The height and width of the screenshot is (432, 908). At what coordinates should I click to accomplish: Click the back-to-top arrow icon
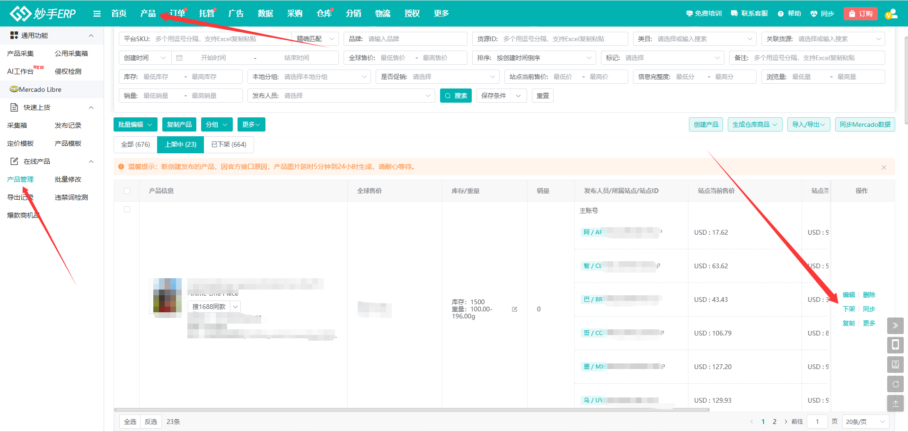coord(895,404)
